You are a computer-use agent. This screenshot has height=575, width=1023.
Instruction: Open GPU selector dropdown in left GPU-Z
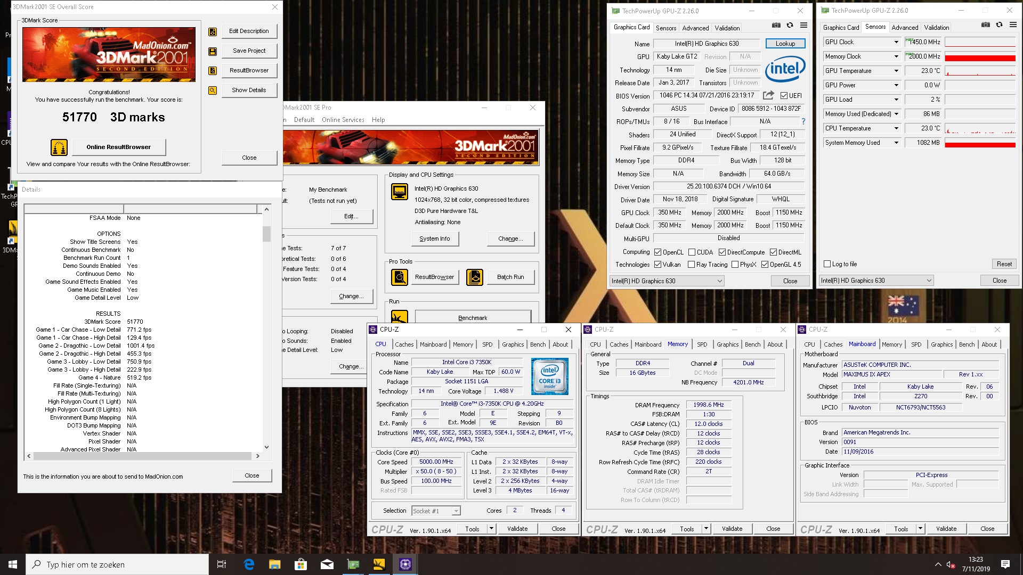[x=667, y=281]
